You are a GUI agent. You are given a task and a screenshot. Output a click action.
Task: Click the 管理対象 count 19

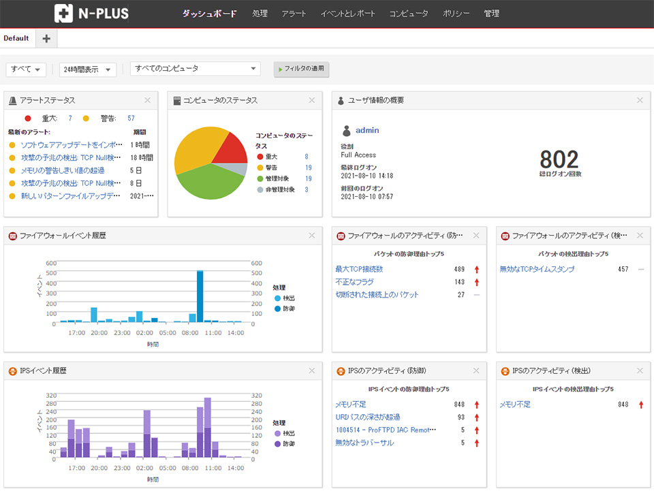(x=308, y=179)
